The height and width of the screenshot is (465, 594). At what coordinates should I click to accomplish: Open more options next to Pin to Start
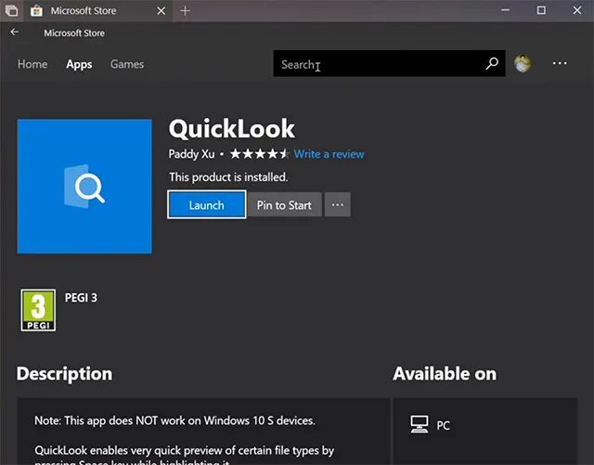337,204
